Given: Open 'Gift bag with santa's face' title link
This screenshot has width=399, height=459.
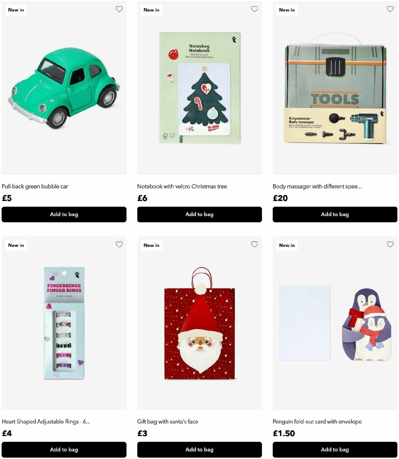Looking at the screenshot, I should 168,421.
